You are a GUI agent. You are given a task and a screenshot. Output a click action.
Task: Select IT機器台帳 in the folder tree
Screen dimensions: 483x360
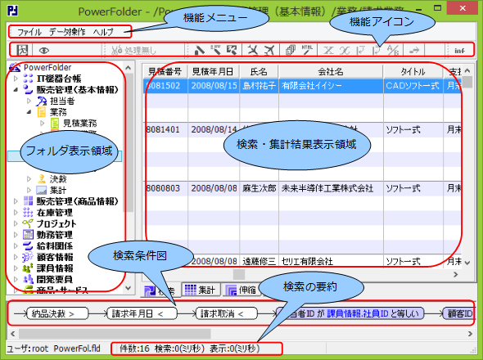click(x=58, y=79)
